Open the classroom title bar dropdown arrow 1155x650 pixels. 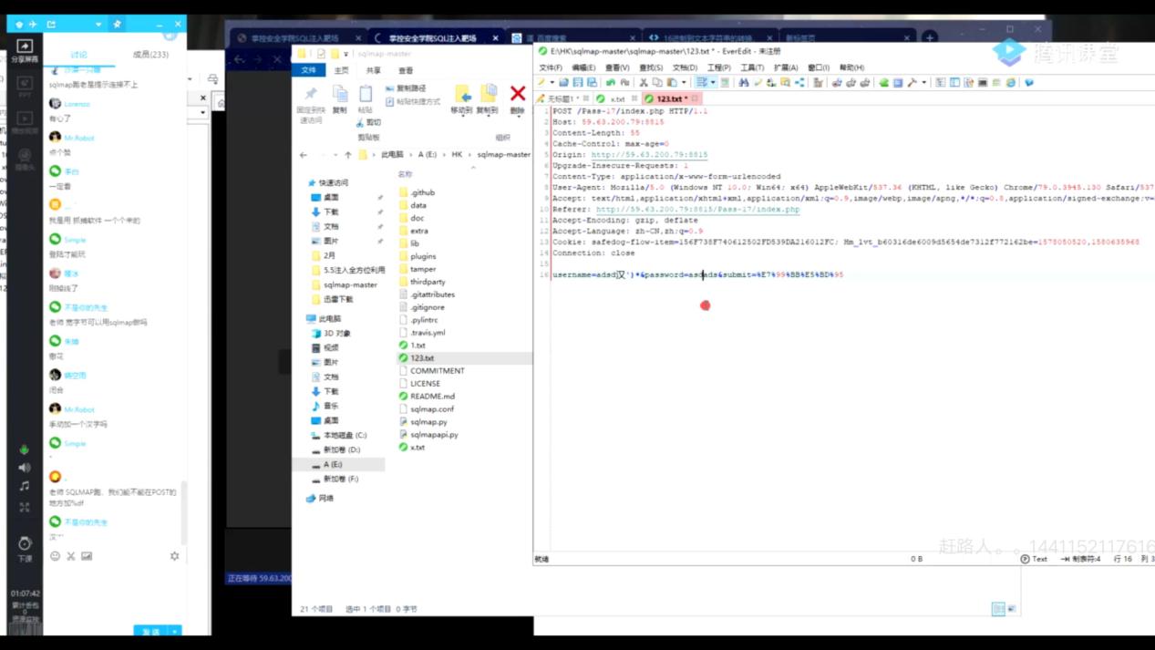tap(98, 24)
